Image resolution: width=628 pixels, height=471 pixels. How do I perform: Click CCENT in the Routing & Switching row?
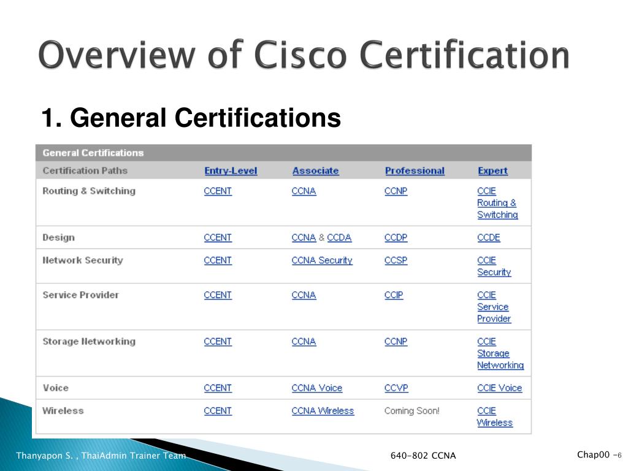(218, 191)
